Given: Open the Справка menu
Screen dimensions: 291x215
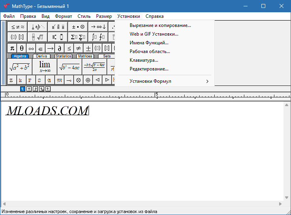Looking at the screenshot, I should [155, 16].
